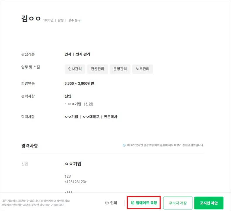231x211 pixels.
Task: Click the verified check icon beside 체크가 있다면
Action: click(x=124, y=145)
